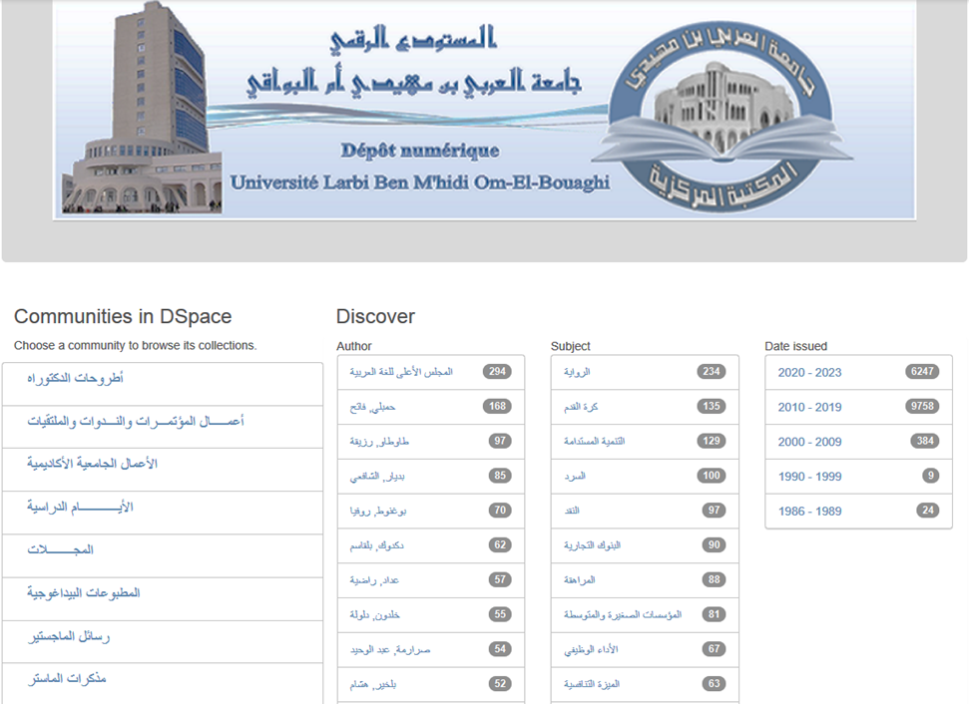This screenshot has height=704, width=969.
Task: Filter by subject الرواية
Action: click(x=577, y=372)
